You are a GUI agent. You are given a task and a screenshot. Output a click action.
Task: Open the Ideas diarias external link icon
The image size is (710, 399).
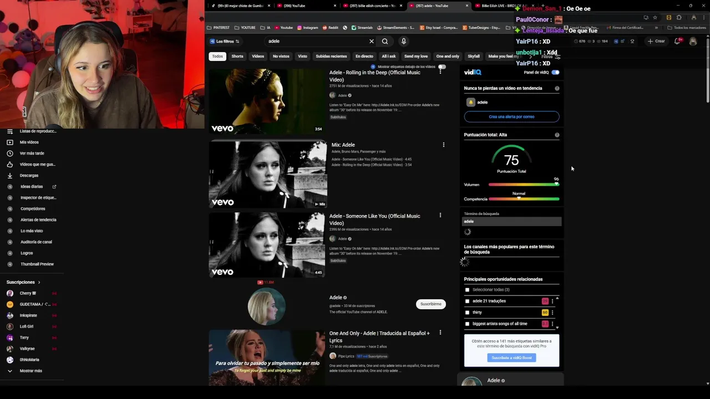click(x=54, y=187)
